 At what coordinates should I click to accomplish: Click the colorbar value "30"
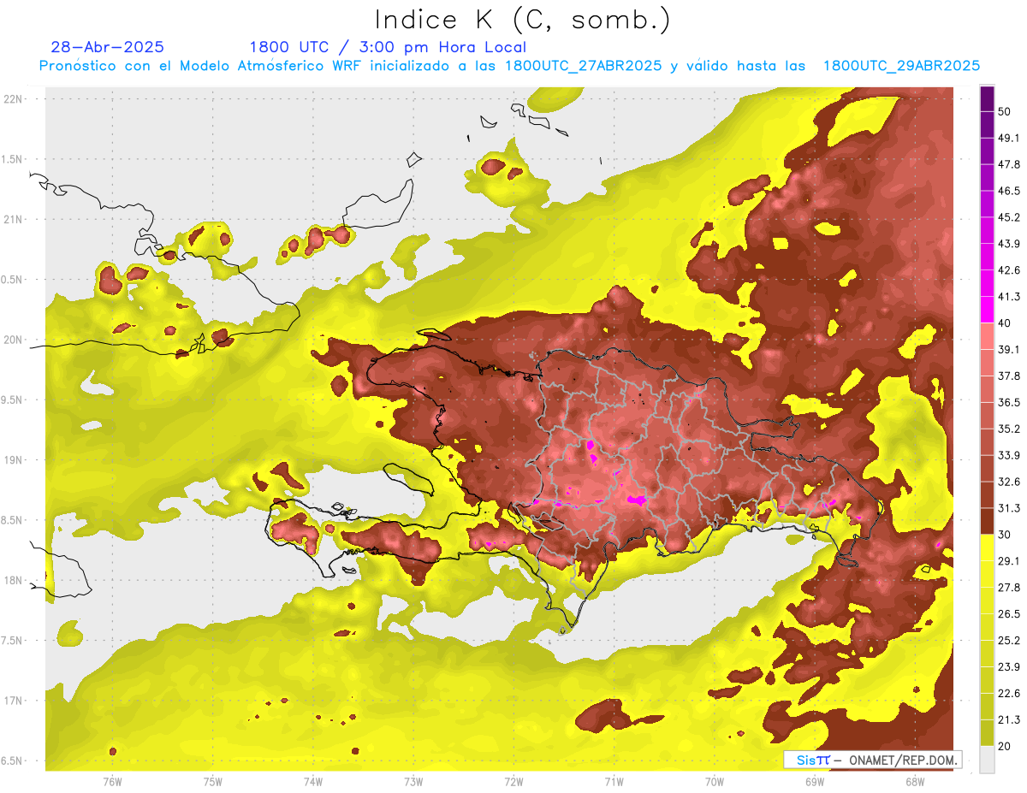1005,535
